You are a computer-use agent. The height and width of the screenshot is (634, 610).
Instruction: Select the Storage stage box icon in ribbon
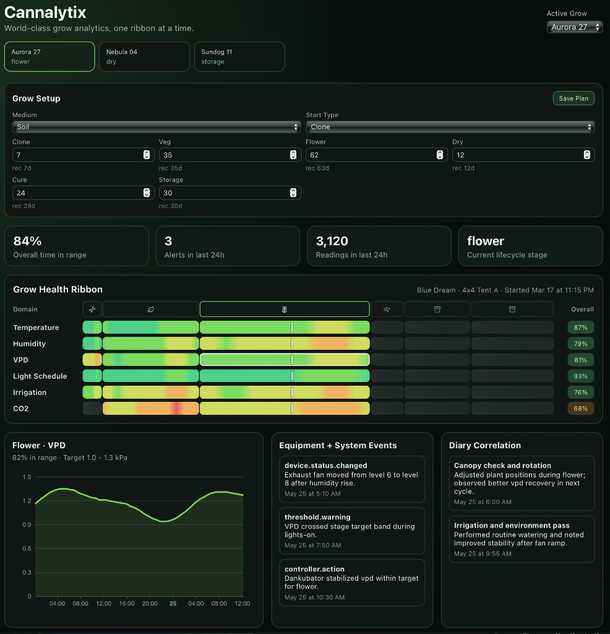point(512,310)
